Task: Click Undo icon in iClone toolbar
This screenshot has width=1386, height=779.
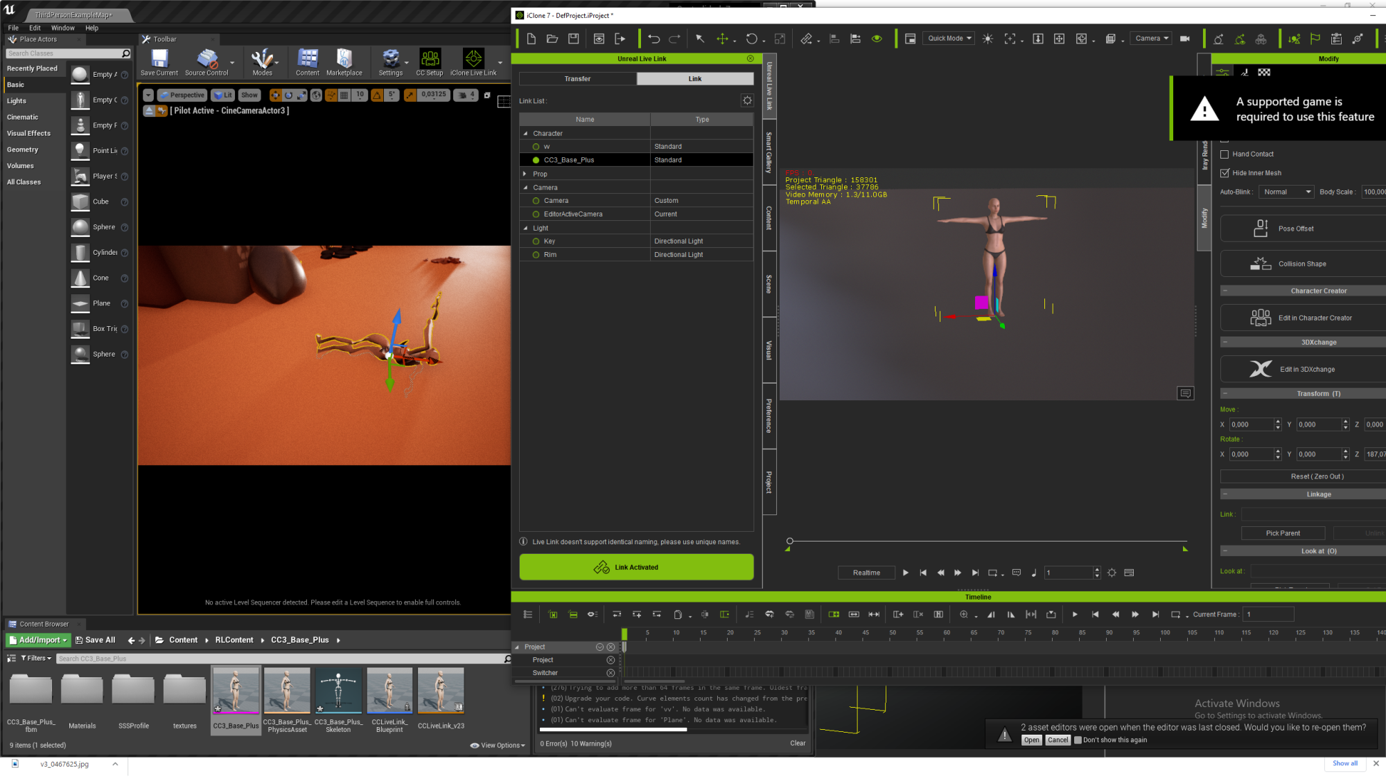Action: coord(654,39)
